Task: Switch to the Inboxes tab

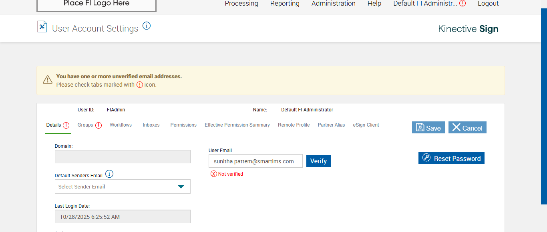Action: click(151, 125)
